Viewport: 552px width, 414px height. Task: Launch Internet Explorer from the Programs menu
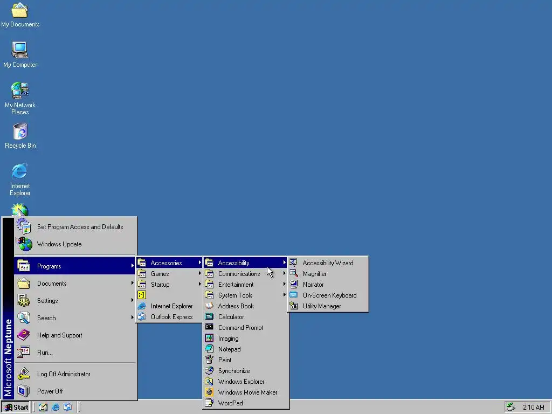[x=169, y=306]
